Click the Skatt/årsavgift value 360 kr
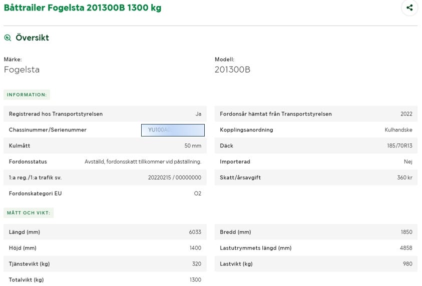Screen dimensions: 422x286 click(x=404, y=178)
